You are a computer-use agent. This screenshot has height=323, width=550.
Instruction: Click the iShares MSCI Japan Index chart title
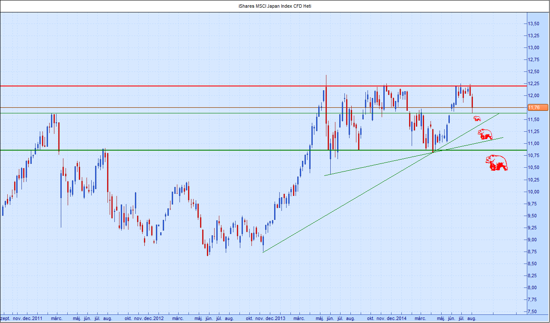click(x=275, y=6)
